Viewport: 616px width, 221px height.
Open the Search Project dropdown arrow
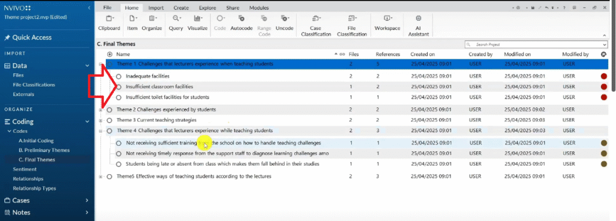click(x=604, y=45)
